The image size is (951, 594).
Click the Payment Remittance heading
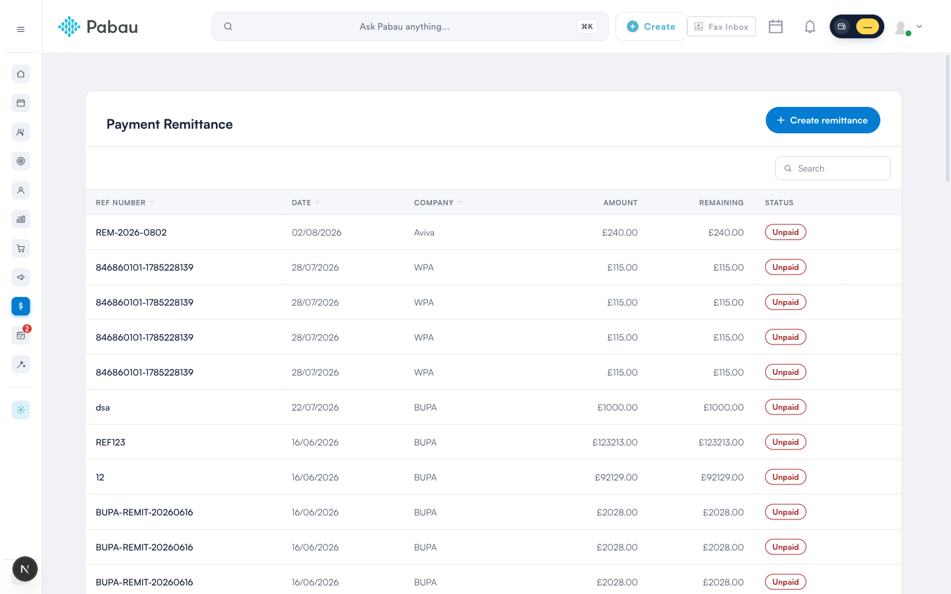point(170,124)
